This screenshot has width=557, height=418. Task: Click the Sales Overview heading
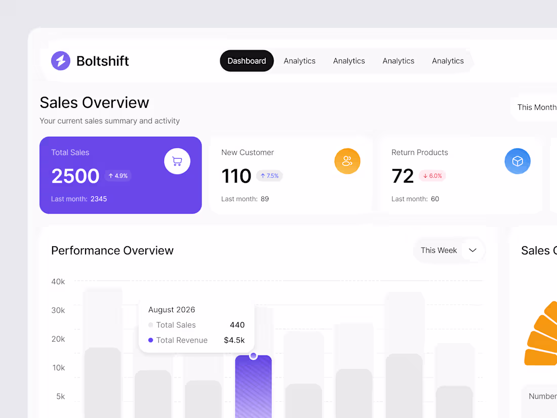pyautogui.click(x=95, y=102)
